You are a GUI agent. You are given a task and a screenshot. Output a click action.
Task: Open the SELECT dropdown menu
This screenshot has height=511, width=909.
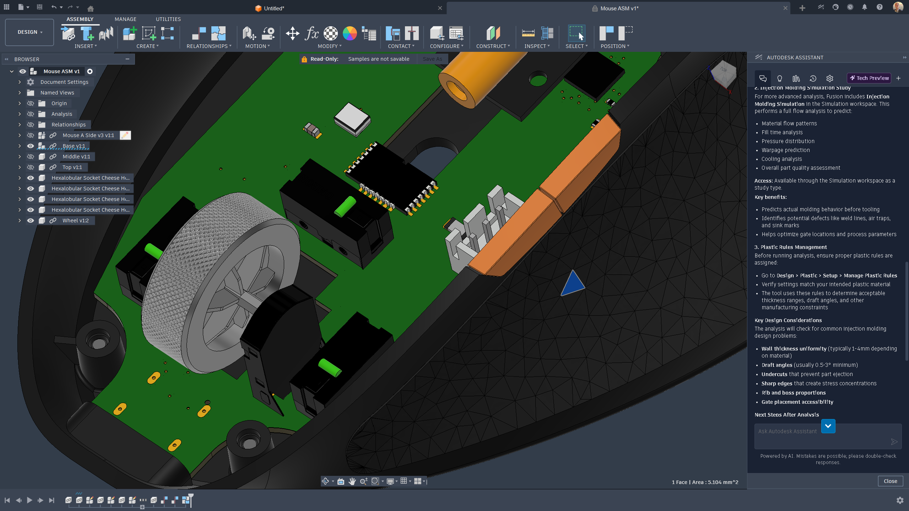coord(577,46)
